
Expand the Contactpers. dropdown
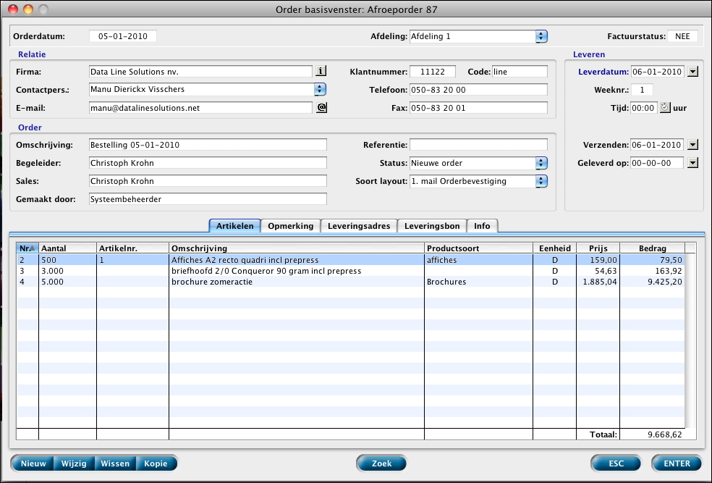pyautogui.click(x=320, y=89)
